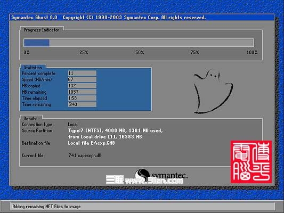Click the Type:7 [NTFS] source partition line
Screen dimensions: 284x213
116,130
